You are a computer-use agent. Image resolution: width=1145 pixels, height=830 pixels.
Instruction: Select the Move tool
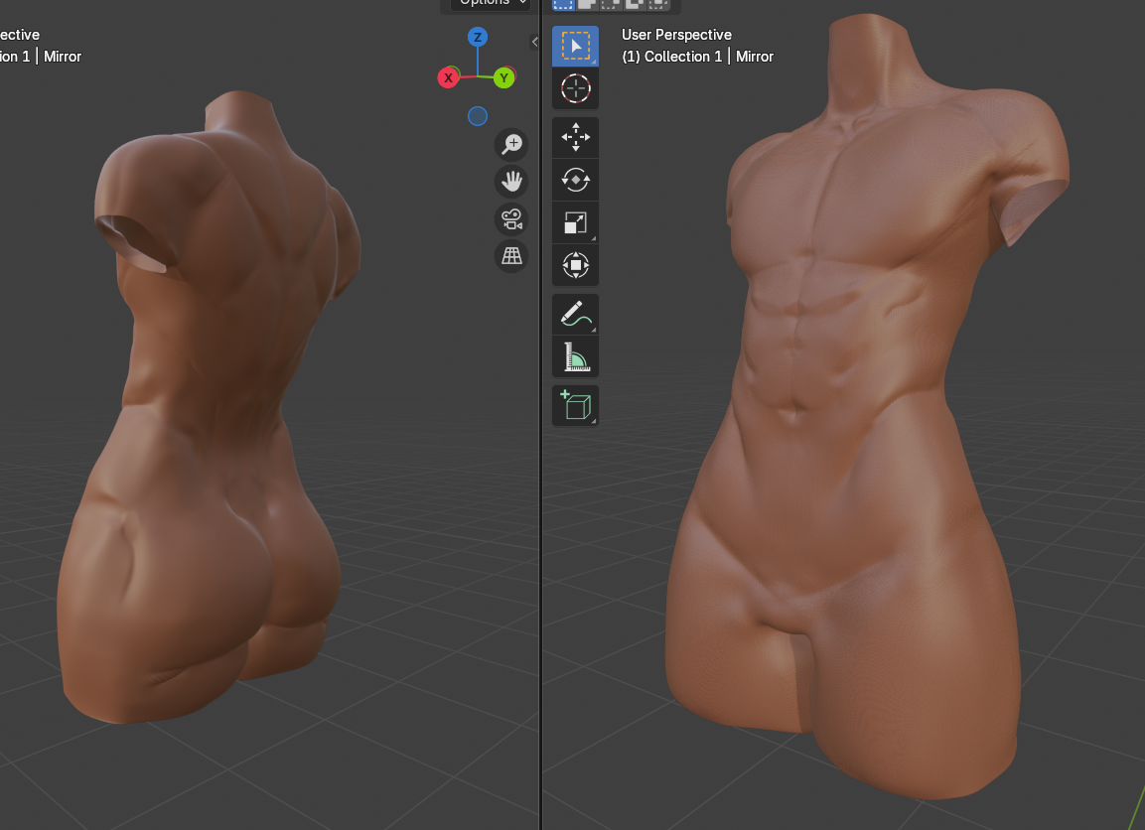pos(575,137)
